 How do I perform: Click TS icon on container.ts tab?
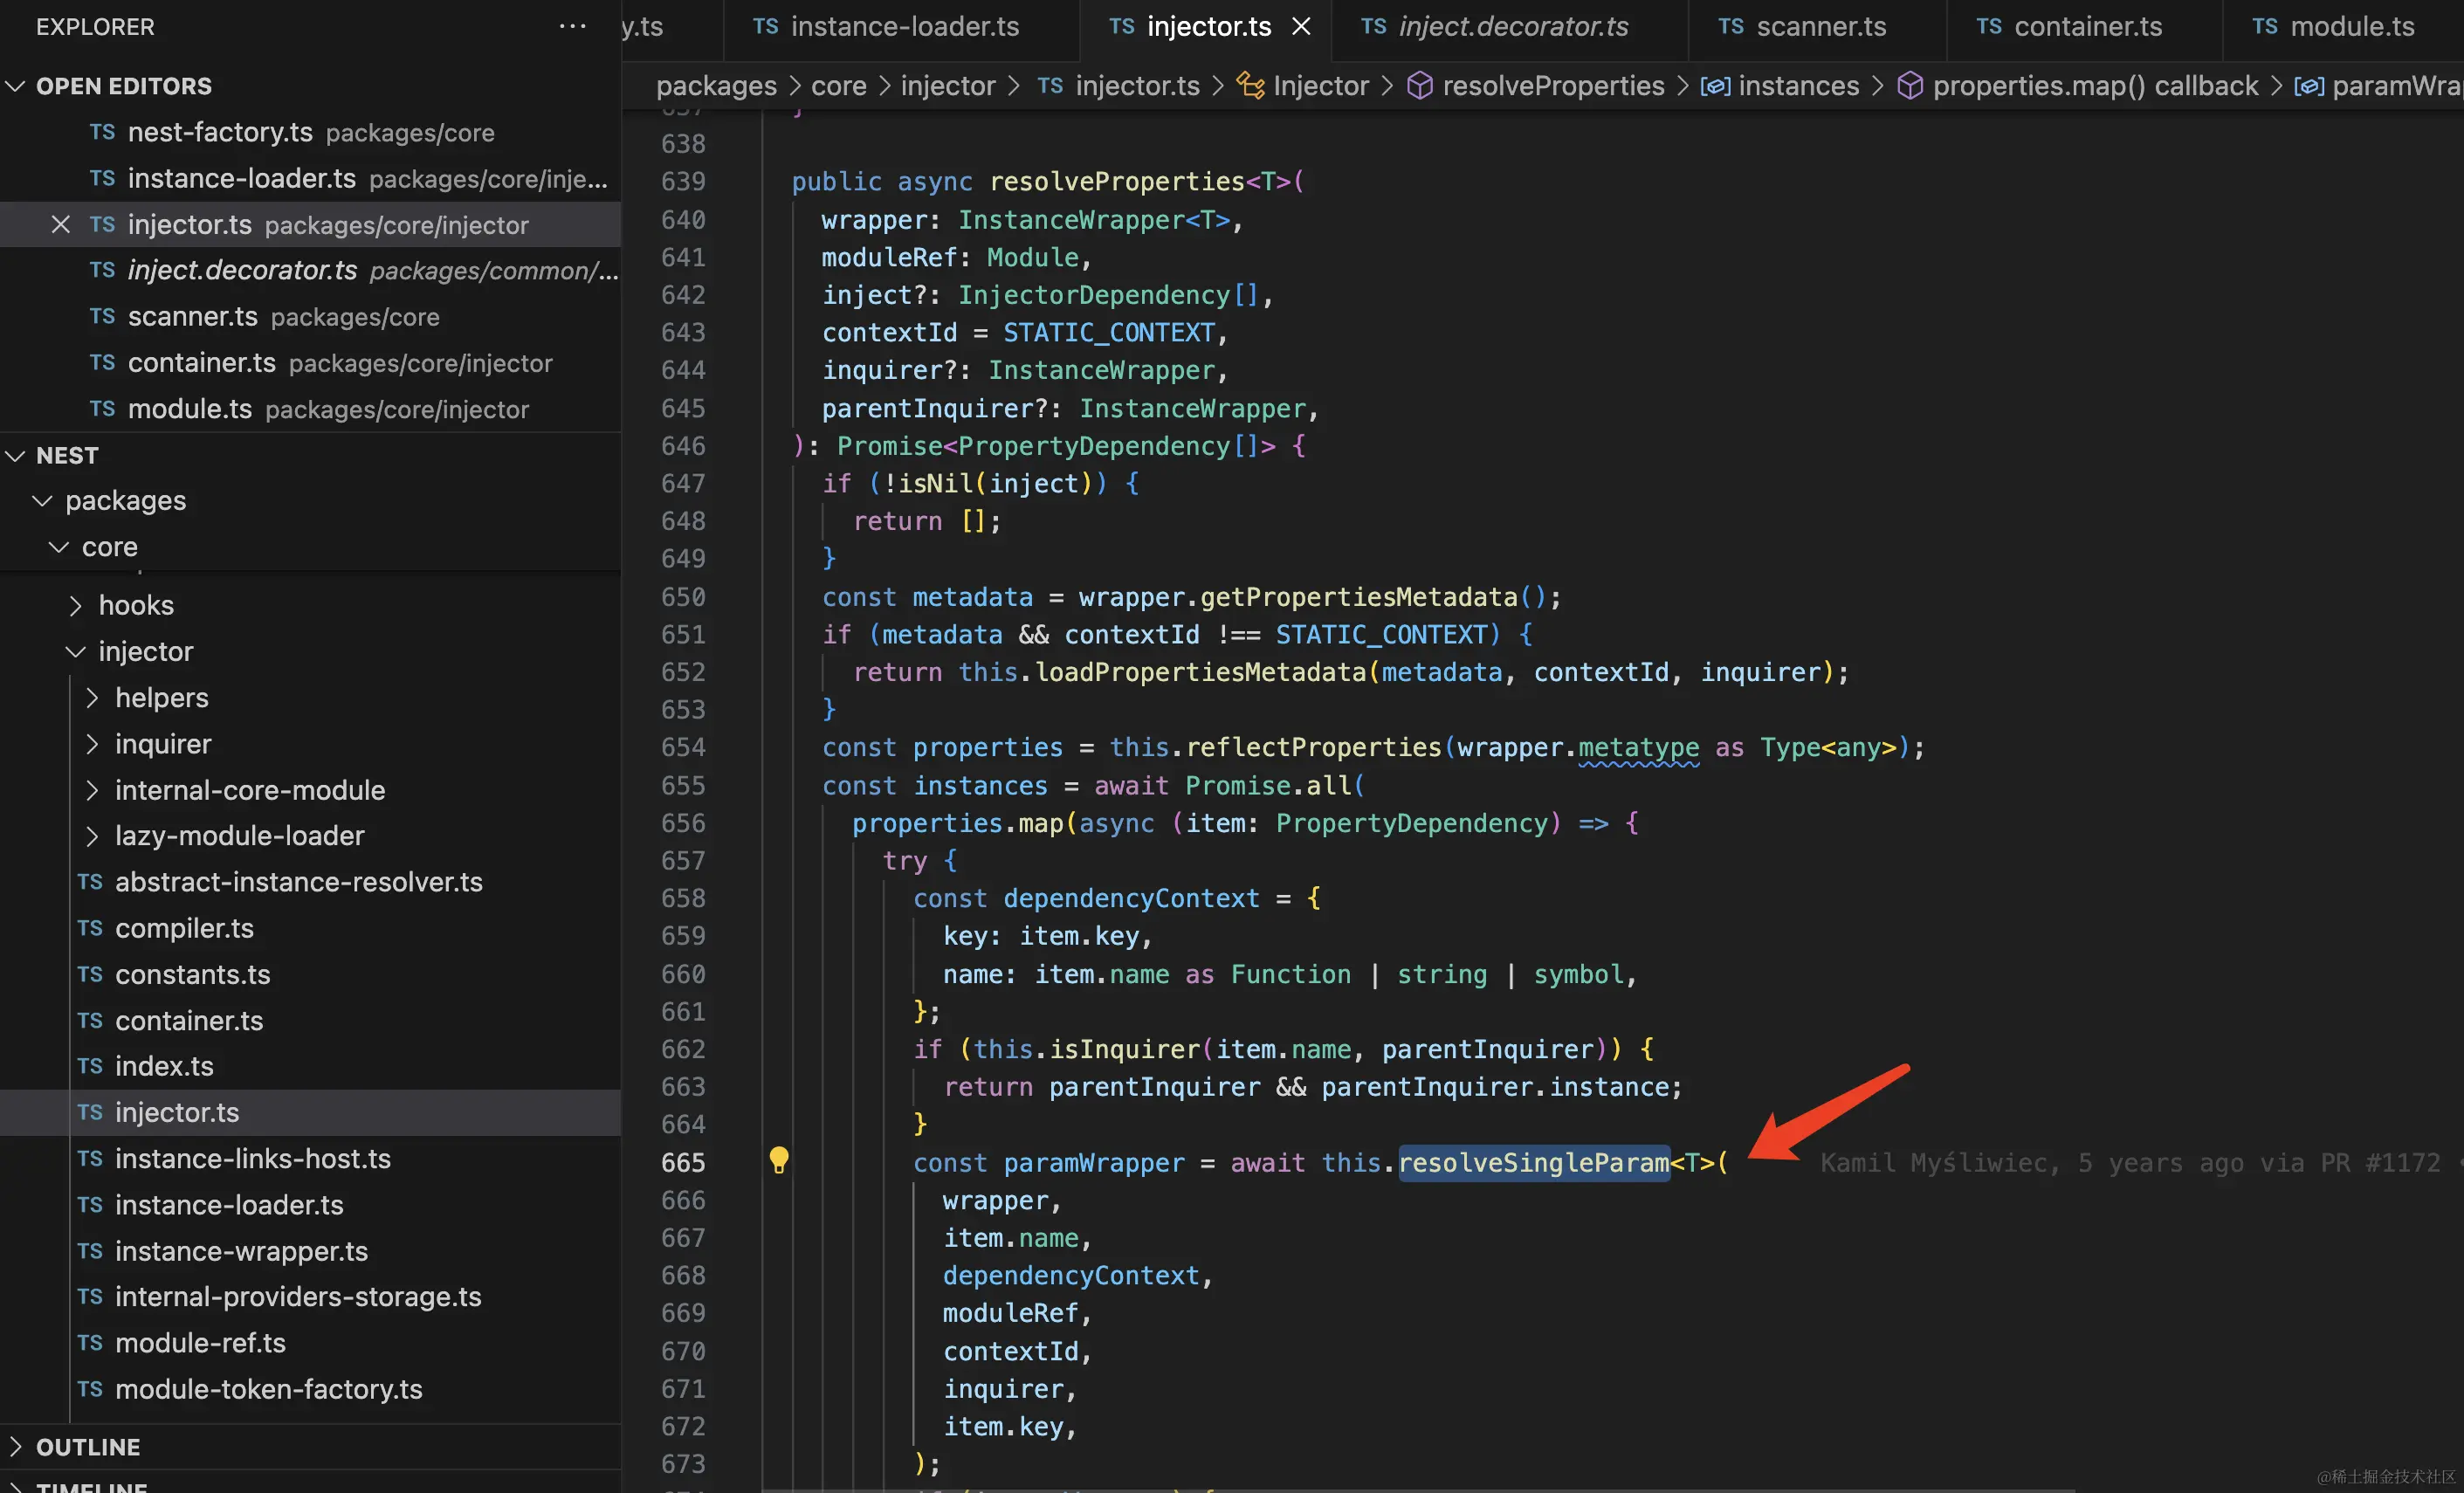coord(1989,27)
